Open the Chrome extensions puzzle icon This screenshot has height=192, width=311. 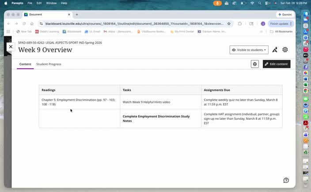click(x=240, y=24)
